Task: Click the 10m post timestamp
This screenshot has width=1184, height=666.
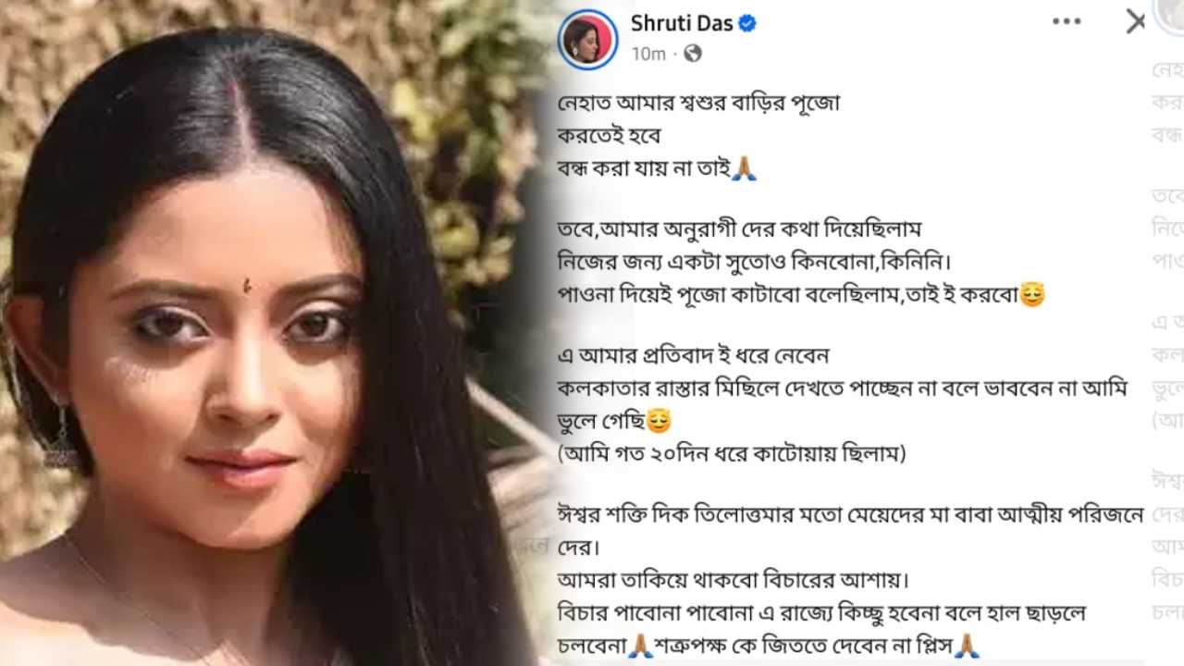Action: (648, 54)
